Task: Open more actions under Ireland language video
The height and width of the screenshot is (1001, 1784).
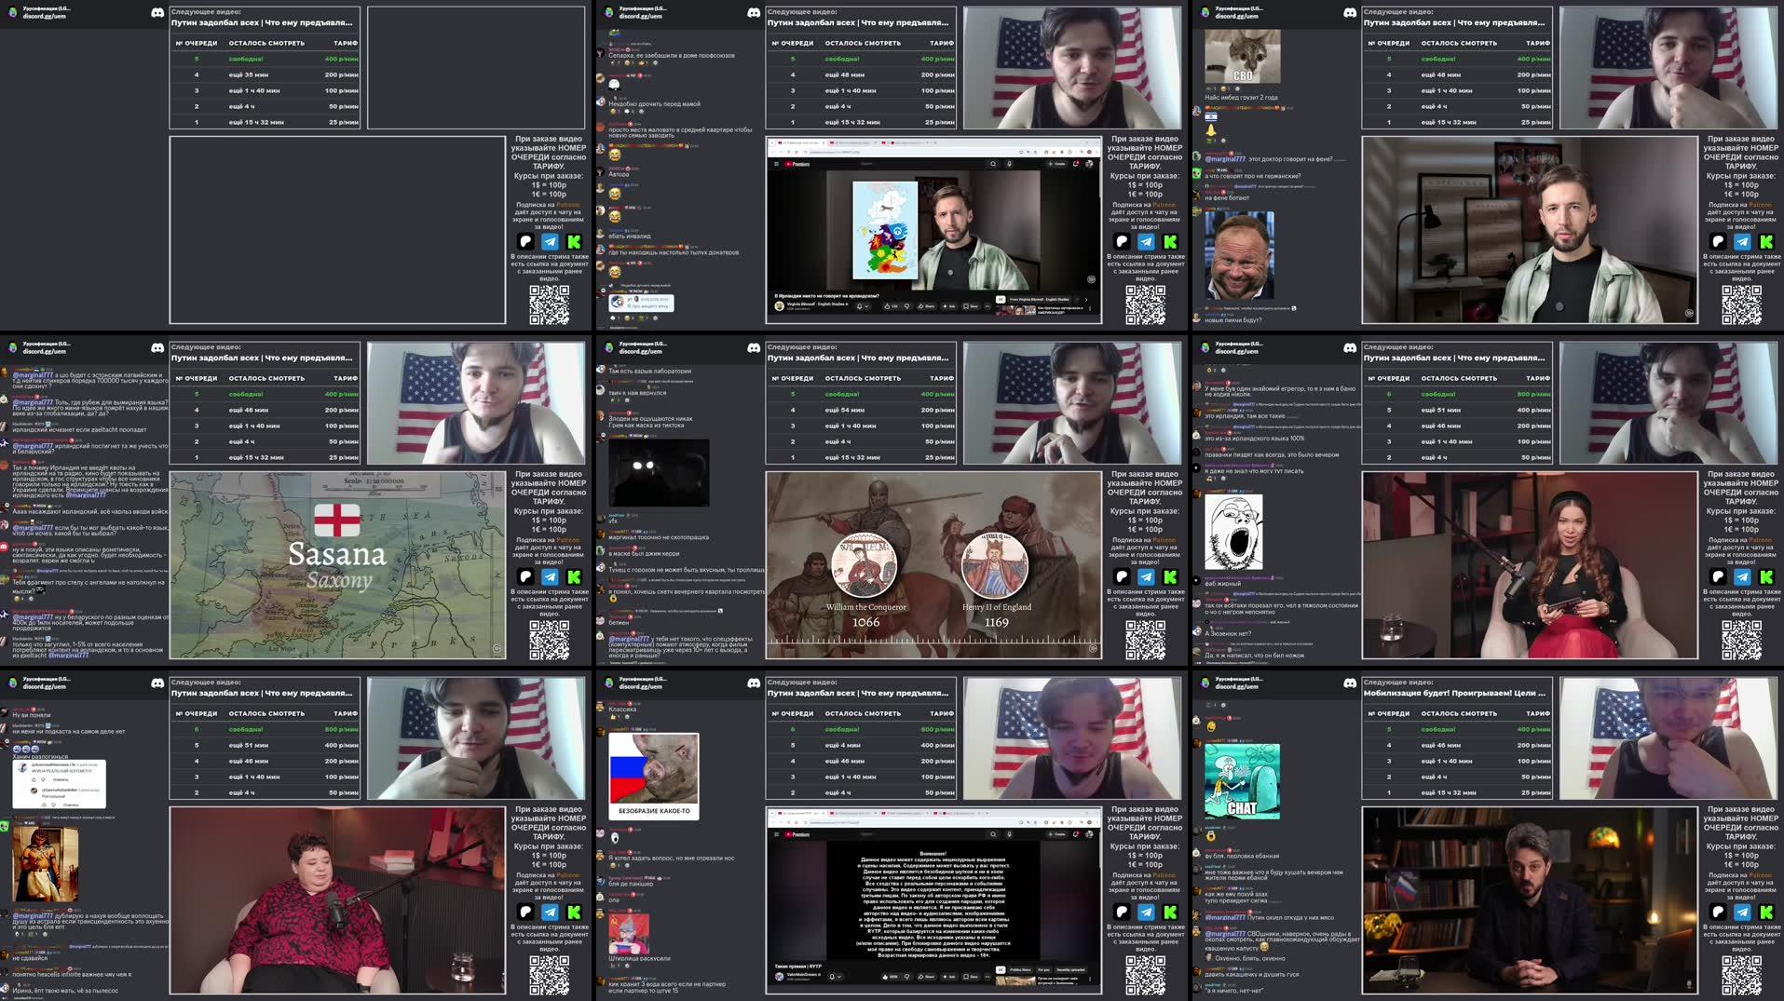Action: pyautogui.click(x=987, y=306)
